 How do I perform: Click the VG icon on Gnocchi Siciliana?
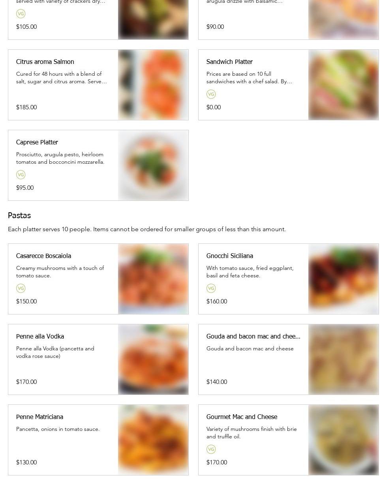(x=211, y=288)
